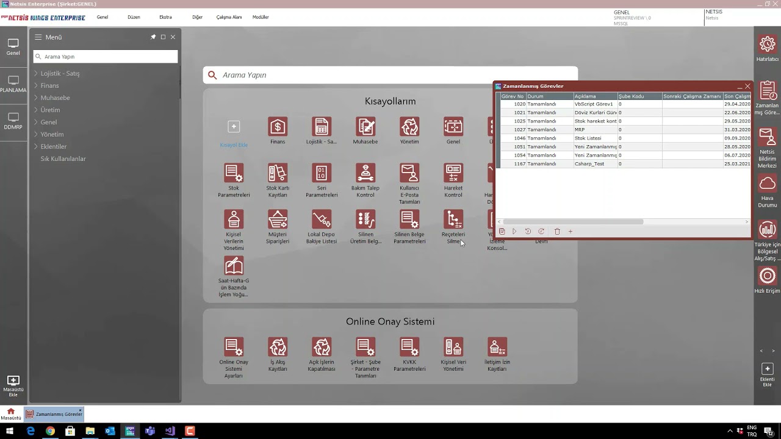Open Online Onay Sistemi Ayarları icon
781x439 pixels.
click(234, 347)
